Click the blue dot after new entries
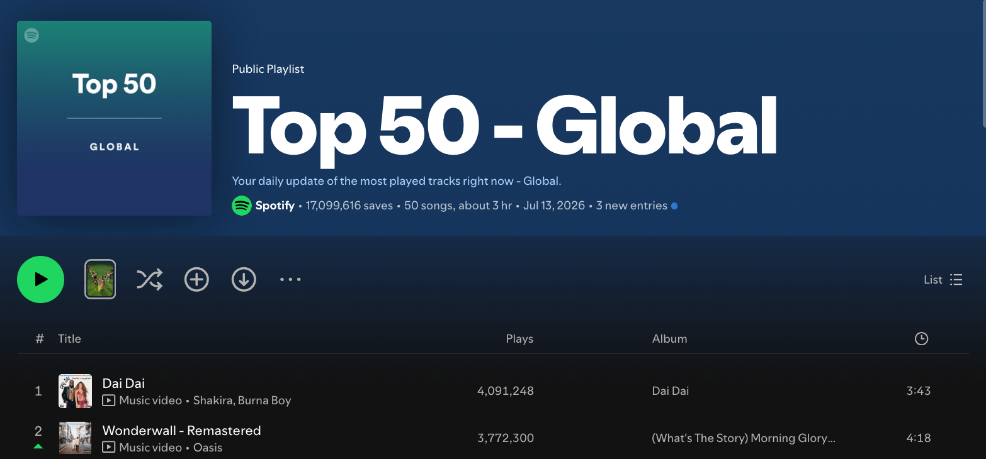Screen dimensions: 986x459 click(x=674, y=206)
